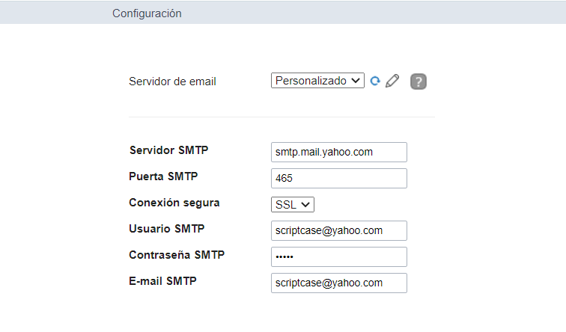
Task: Click the Usuario SMTP label
Action: (167, 228)
